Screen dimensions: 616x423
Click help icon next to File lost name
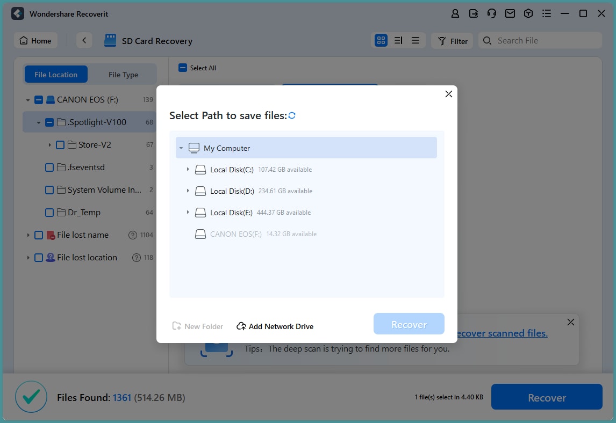point(133,235)
